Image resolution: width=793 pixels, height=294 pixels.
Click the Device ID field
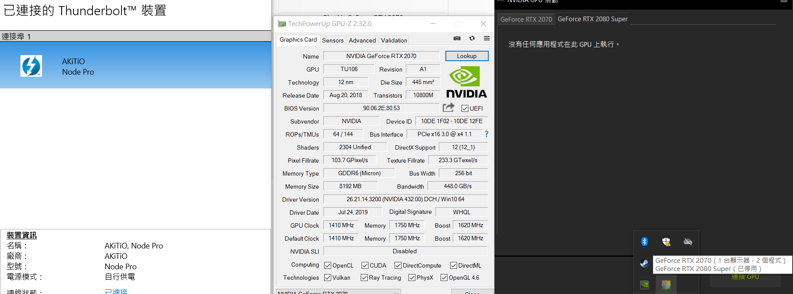point(451,121)
